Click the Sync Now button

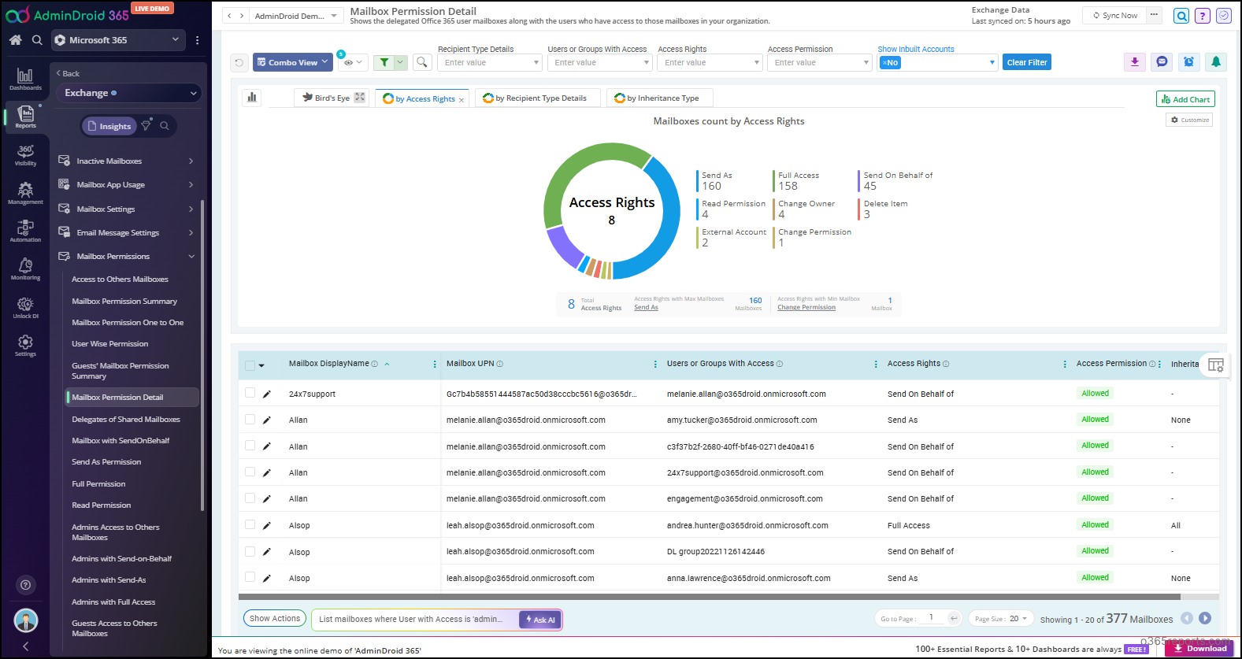point(1115,16)
